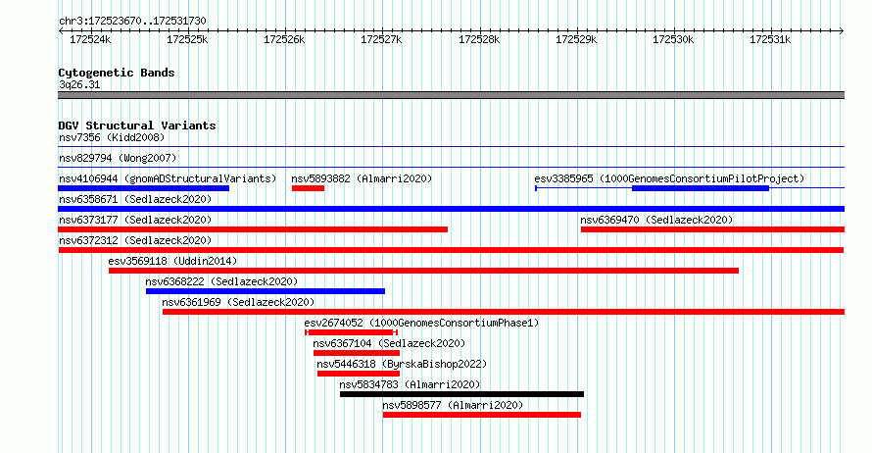Click the nsv6367104 (Sedlazeck2020) label
This screenshot has height=453, width=872.
point(389,343)
